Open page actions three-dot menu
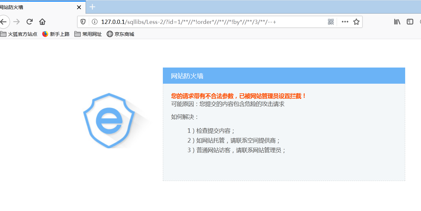The width and height of the screenshot is (421, 211). click(345, 22)
